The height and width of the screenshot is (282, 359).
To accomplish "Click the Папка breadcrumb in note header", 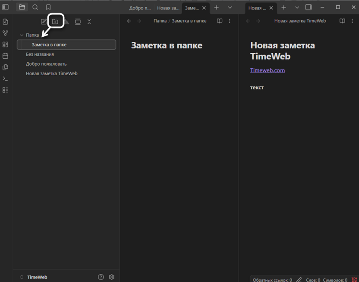I will click(160, 21).
